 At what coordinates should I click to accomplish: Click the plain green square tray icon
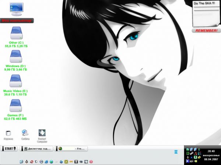tap(188, 153)
